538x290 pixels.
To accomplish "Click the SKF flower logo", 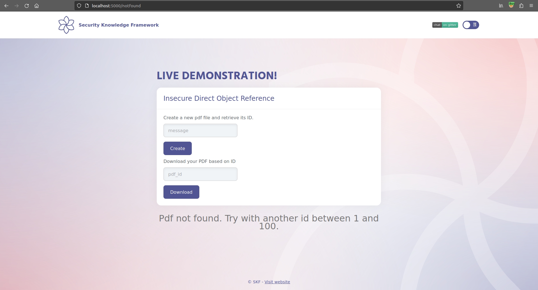I will (x=66, y=25).
